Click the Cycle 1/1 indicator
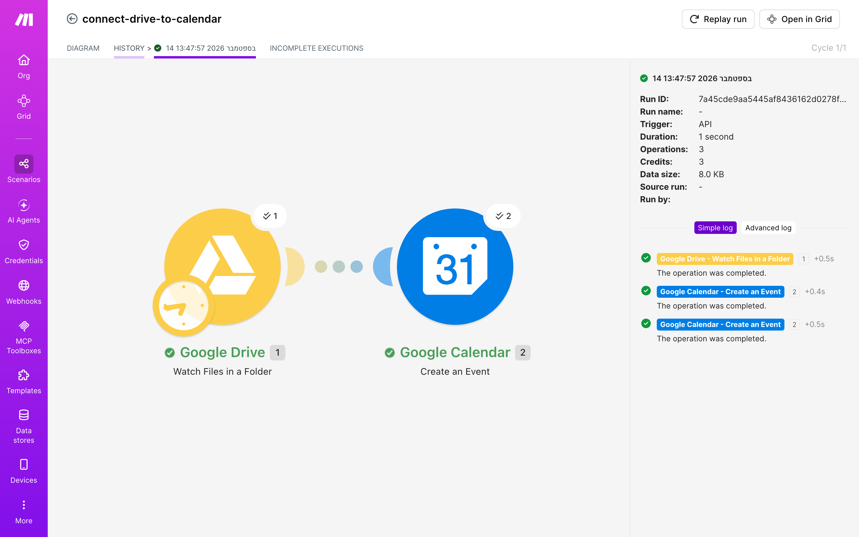Viewport: 859px width, 537px height. coord(829,48)
